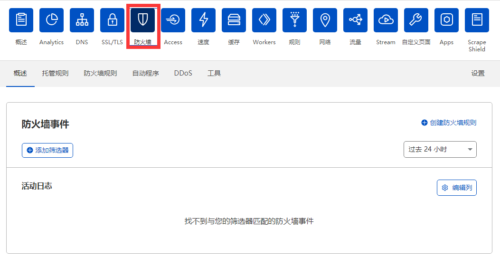500x258 pixels.
Task: Open the DNS network tree icon
Action: pos(82,20)
